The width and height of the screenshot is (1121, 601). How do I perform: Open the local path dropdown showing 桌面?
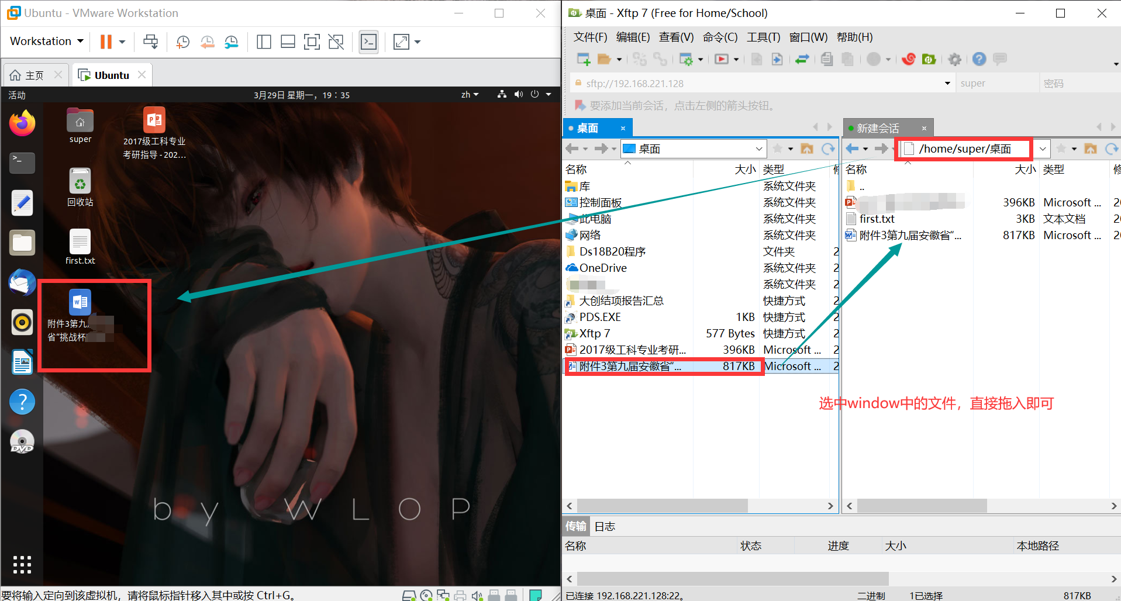758,148
